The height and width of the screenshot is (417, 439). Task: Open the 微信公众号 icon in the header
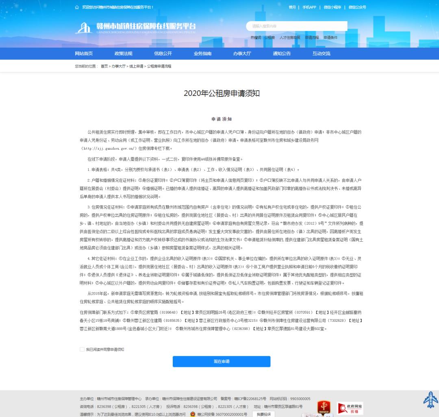(357, 7)
